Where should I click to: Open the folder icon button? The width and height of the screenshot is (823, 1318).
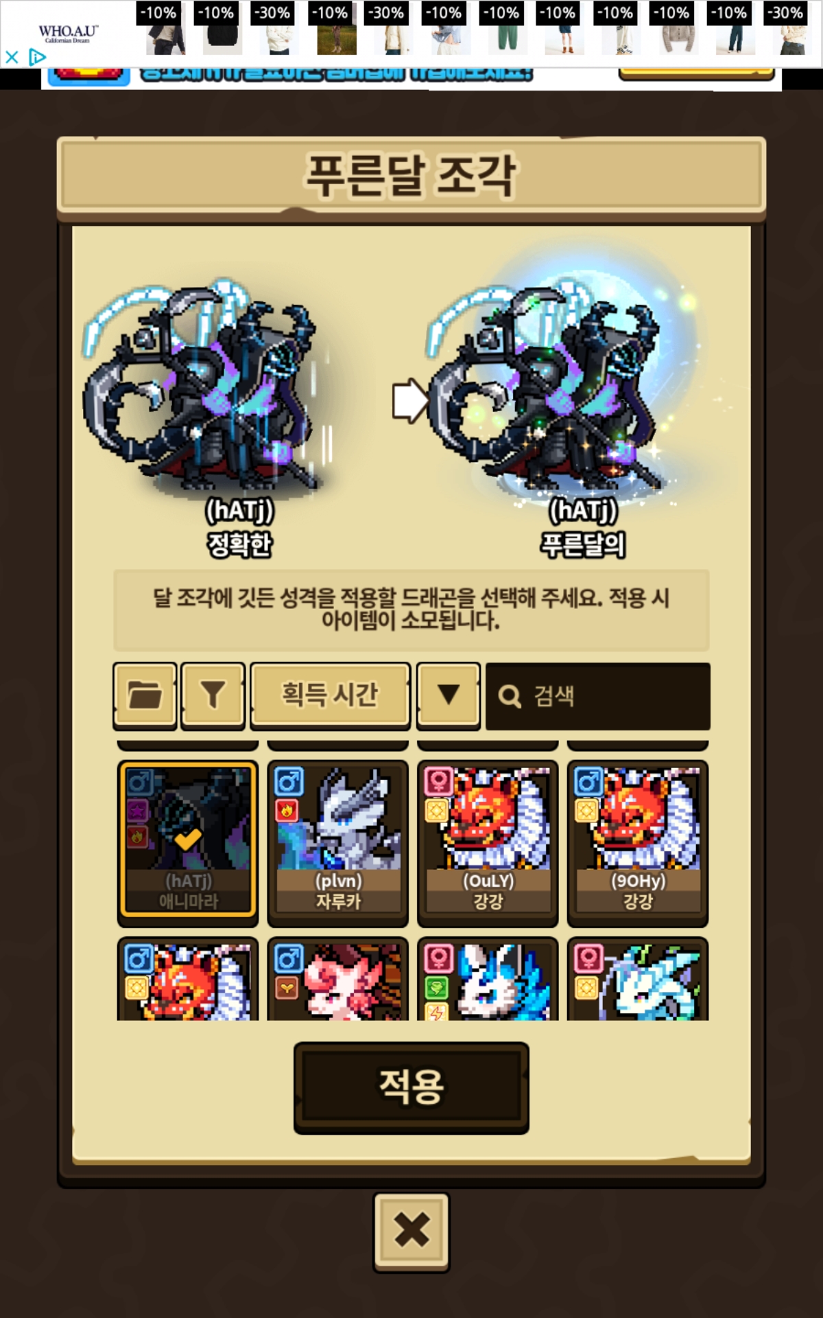145,695
